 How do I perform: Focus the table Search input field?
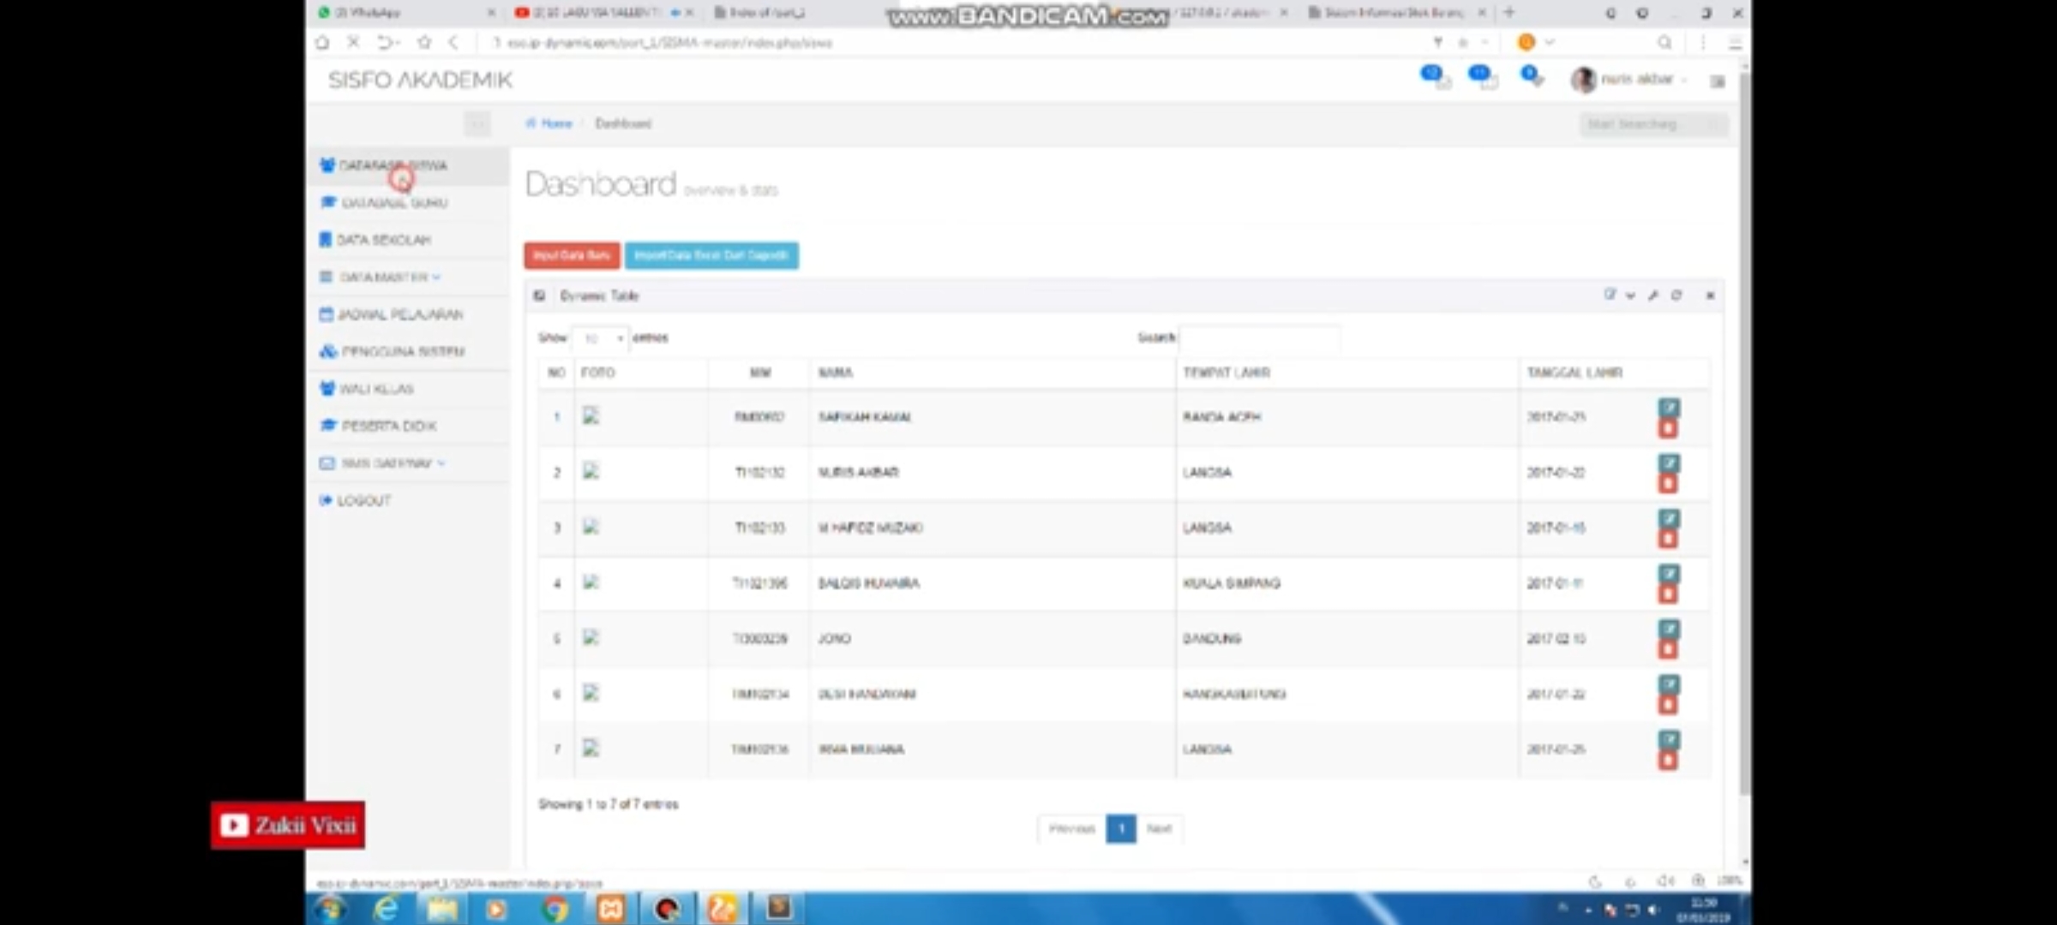1259,338
